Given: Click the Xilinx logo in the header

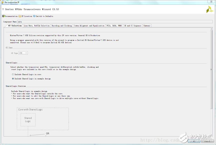Looking at the screenshot, I should click(x=209, y=9).
